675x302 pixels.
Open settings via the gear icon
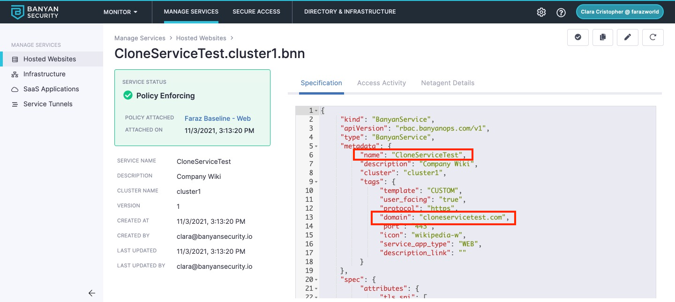click(x=541, y=12)
